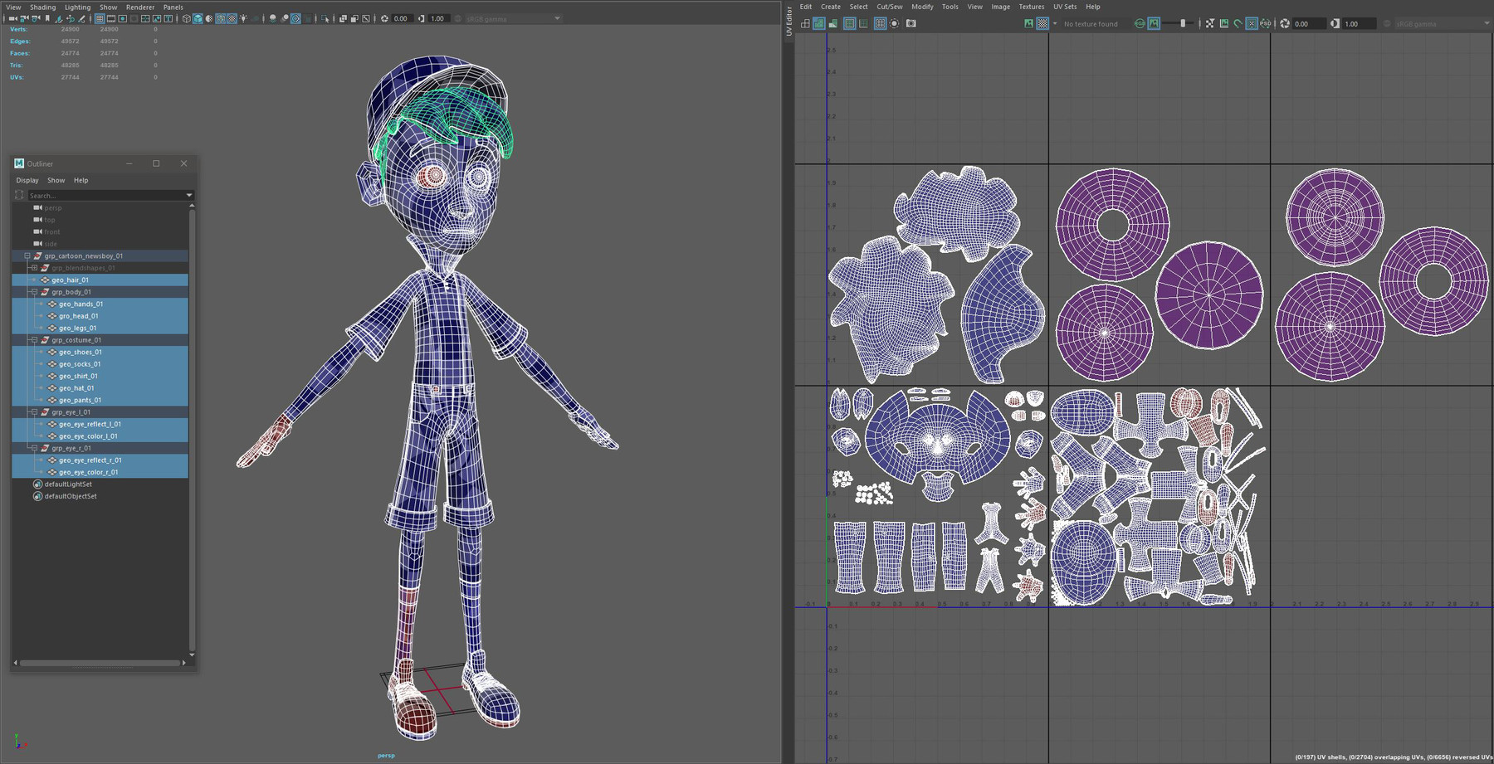Select geo_shirt_01 in the Outliner
The image size is (1494, 764).
pyautogui.click(x=78, y=376)
